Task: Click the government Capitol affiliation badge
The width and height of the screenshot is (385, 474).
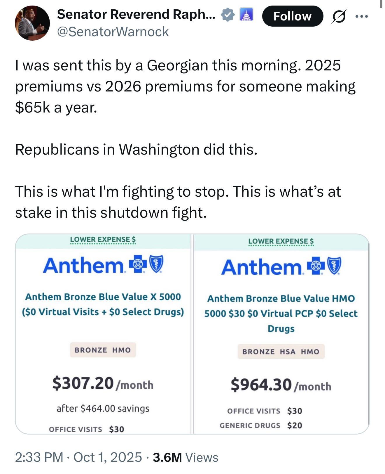Action: click(x=246, y=15)
